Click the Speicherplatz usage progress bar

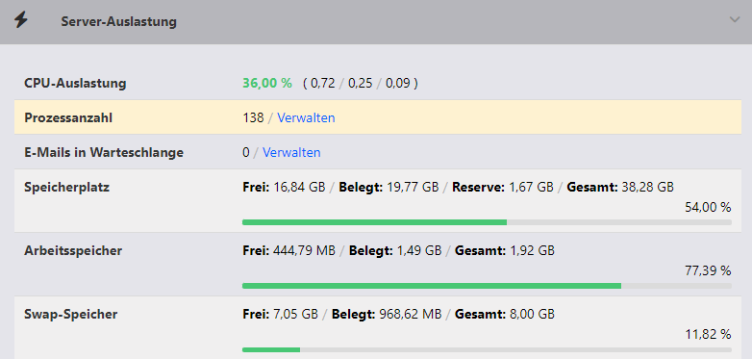point(487,222)
